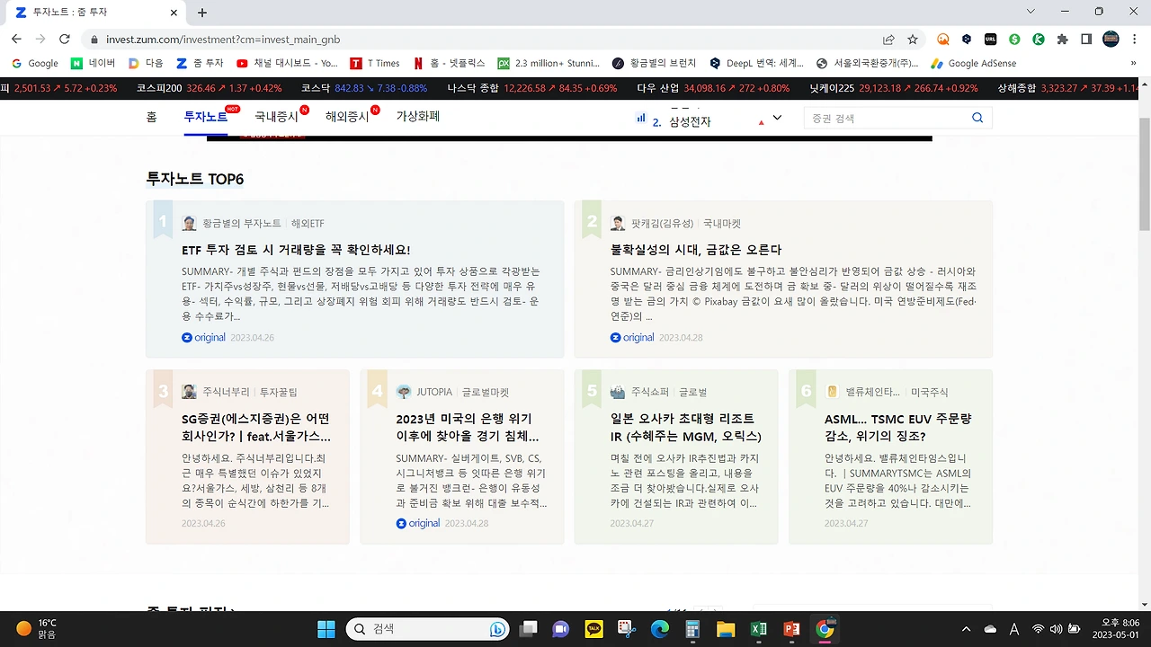1151x647 pixels.
Task: Go to the 홈 tab
Action: coord(151,117)
